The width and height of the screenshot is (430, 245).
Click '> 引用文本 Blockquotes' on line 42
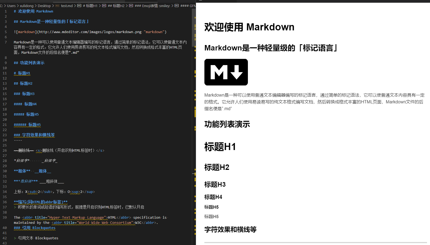36,238
